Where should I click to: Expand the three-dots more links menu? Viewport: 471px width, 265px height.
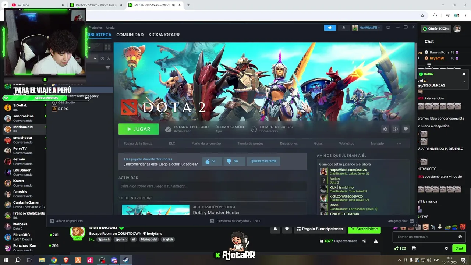(x=399, y=144)
